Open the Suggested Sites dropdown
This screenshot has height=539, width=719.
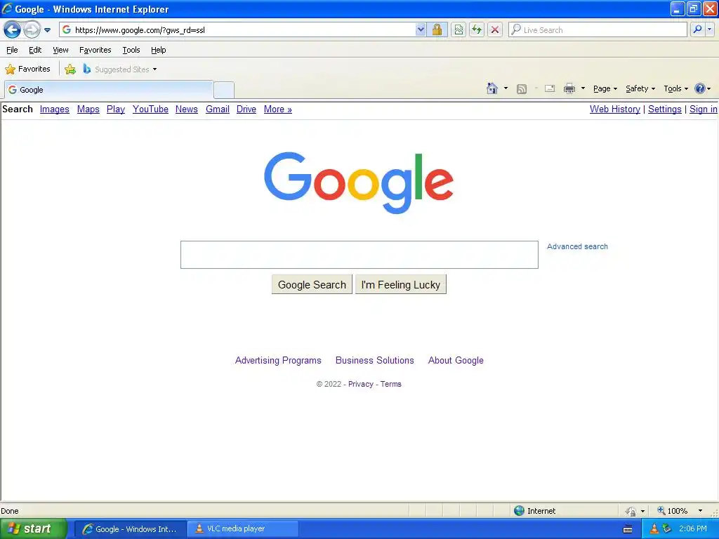click(x=120, y=69)
